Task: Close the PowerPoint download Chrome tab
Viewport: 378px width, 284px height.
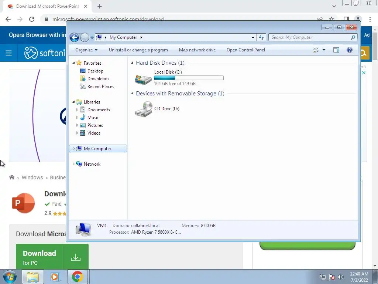Action: pos(86,7)
